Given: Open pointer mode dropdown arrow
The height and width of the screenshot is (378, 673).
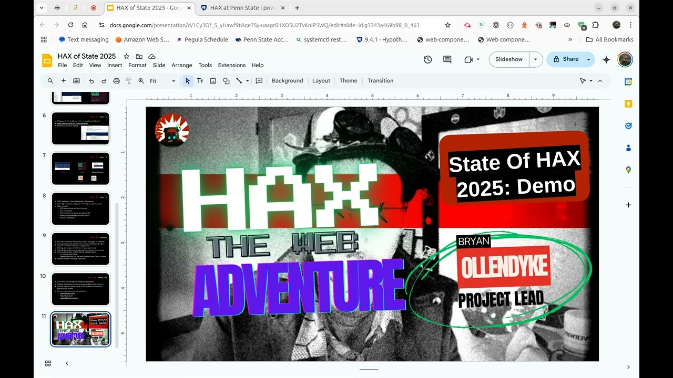Looking at the screenshot, I should [591, 81].
